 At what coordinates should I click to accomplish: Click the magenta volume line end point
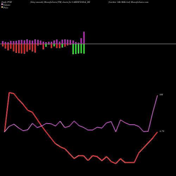point(157,96)
